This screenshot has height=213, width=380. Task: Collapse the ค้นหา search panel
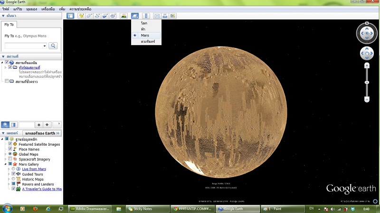3,16
